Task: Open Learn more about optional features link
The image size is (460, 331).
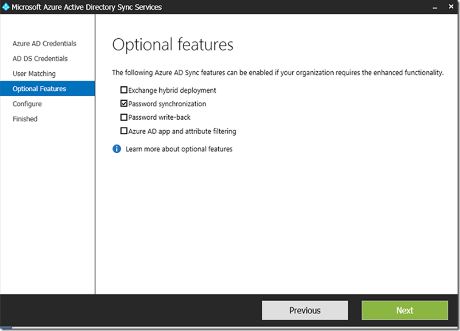Action: (x=179, y=149)
